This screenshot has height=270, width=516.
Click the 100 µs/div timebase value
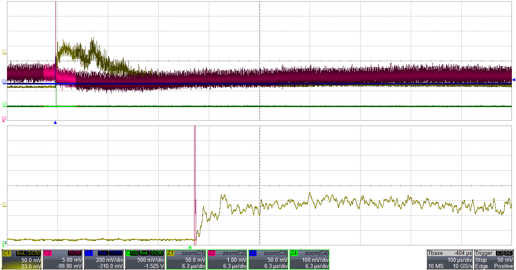point(460,260)
